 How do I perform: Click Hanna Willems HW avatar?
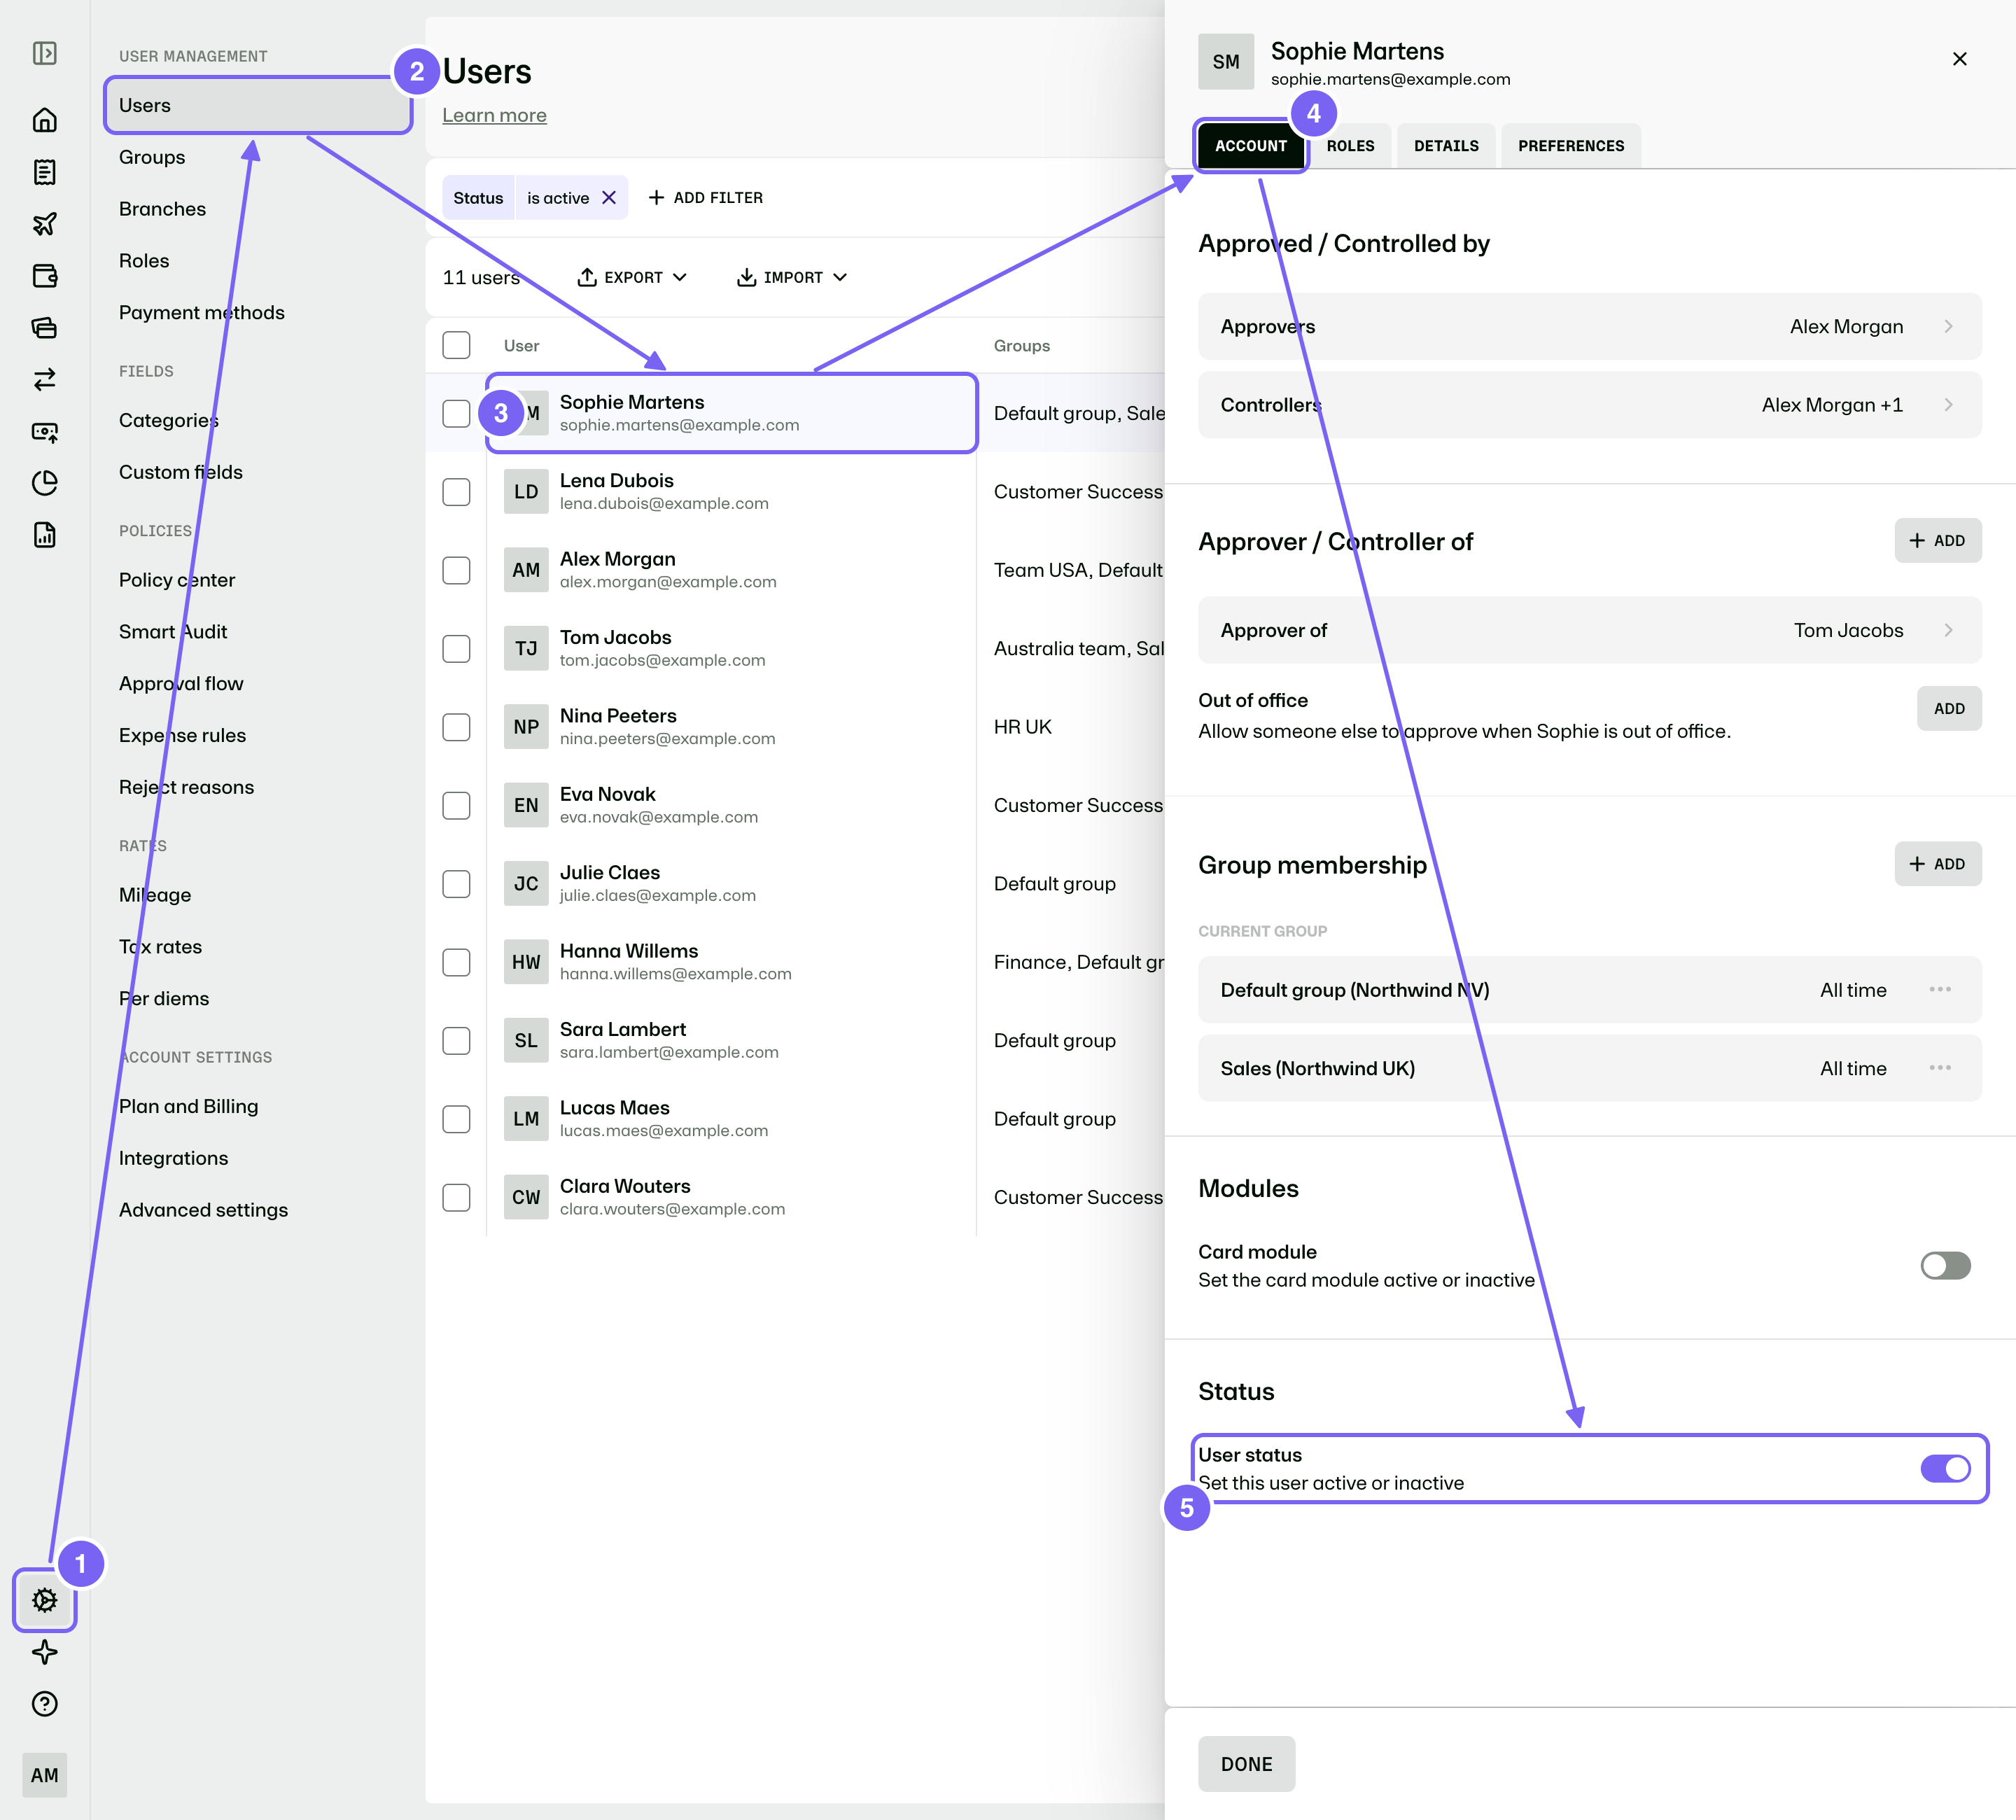tap(526, 962)
